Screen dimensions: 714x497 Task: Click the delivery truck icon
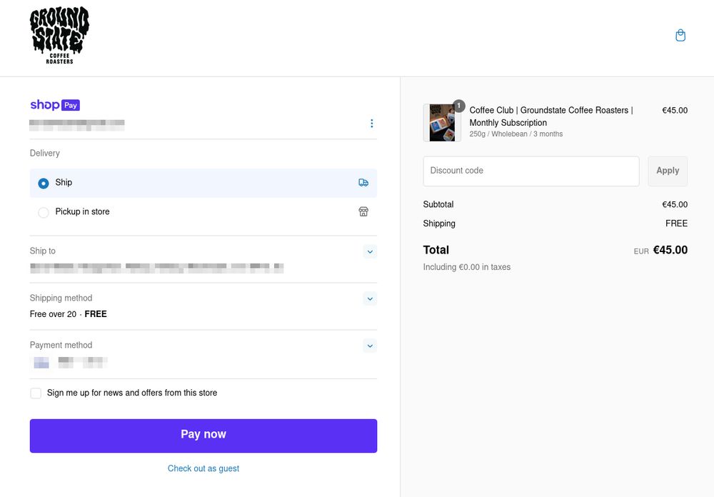pyautogui.click(x=363, y=183)
